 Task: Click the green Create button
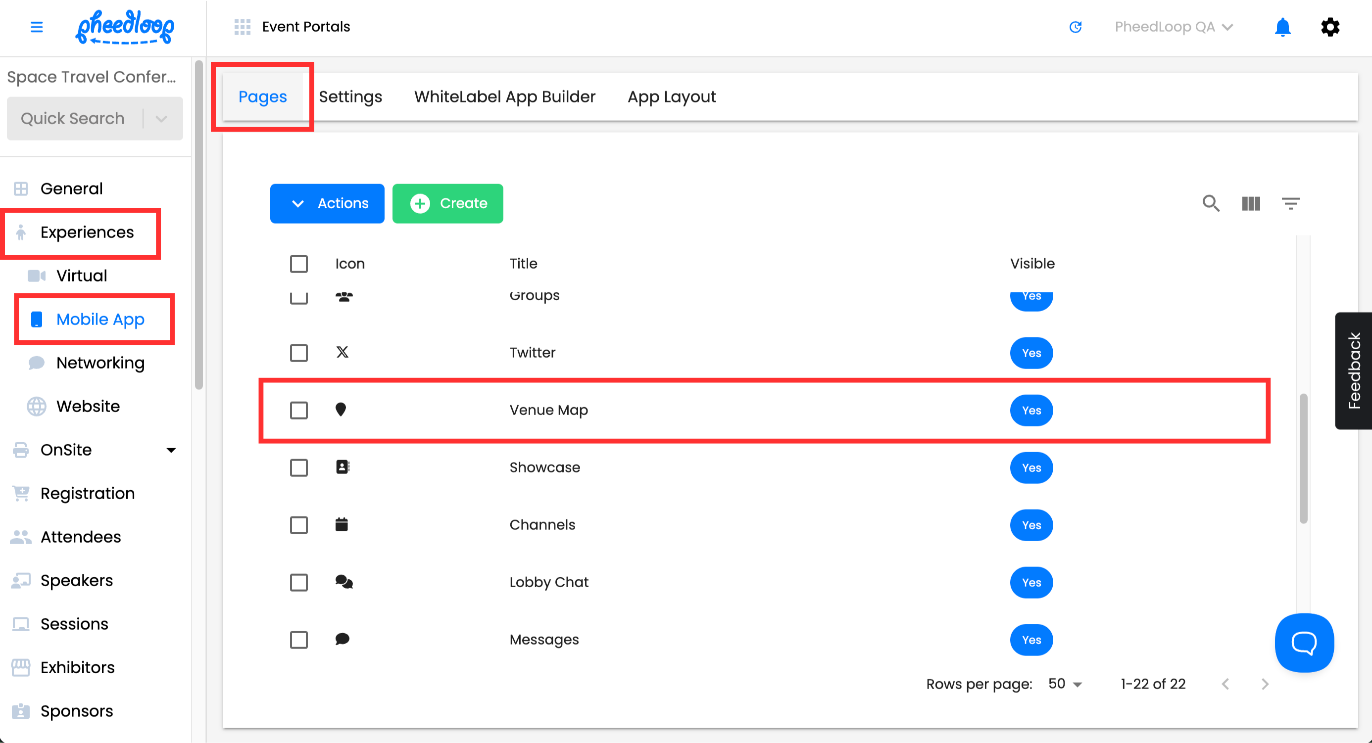447,203
